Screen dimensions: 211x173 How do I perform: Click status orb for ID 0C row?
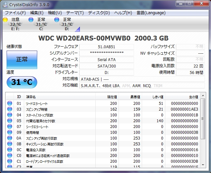coord(10,150)
